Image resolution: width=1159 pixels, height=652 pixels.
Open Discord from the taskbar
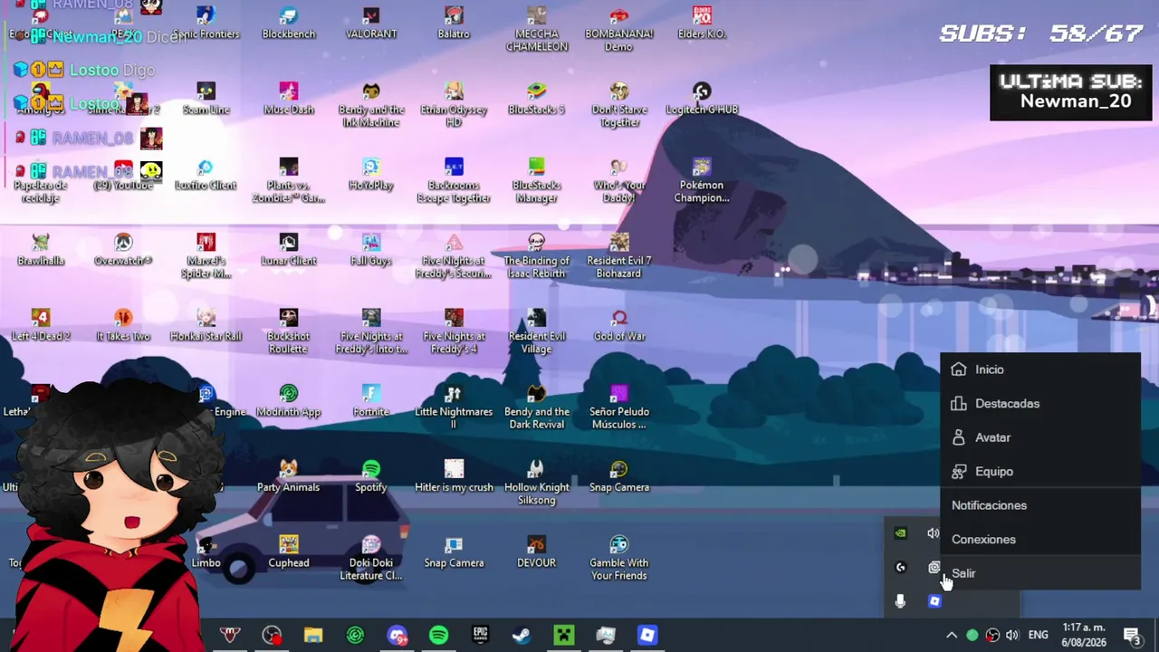tap(398, 636)
